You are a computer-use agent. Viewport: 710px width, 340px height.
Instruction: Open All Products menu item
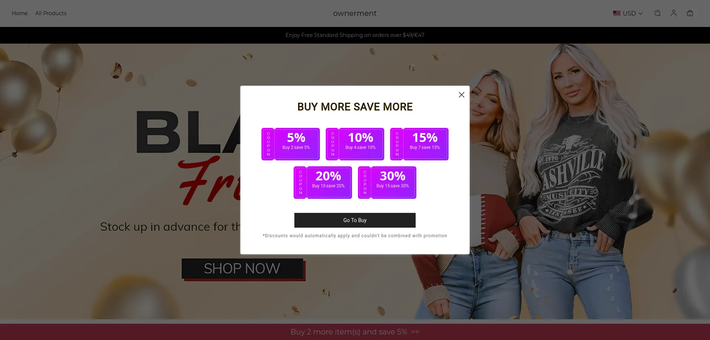pyautogui.click(x=51, y=13)
